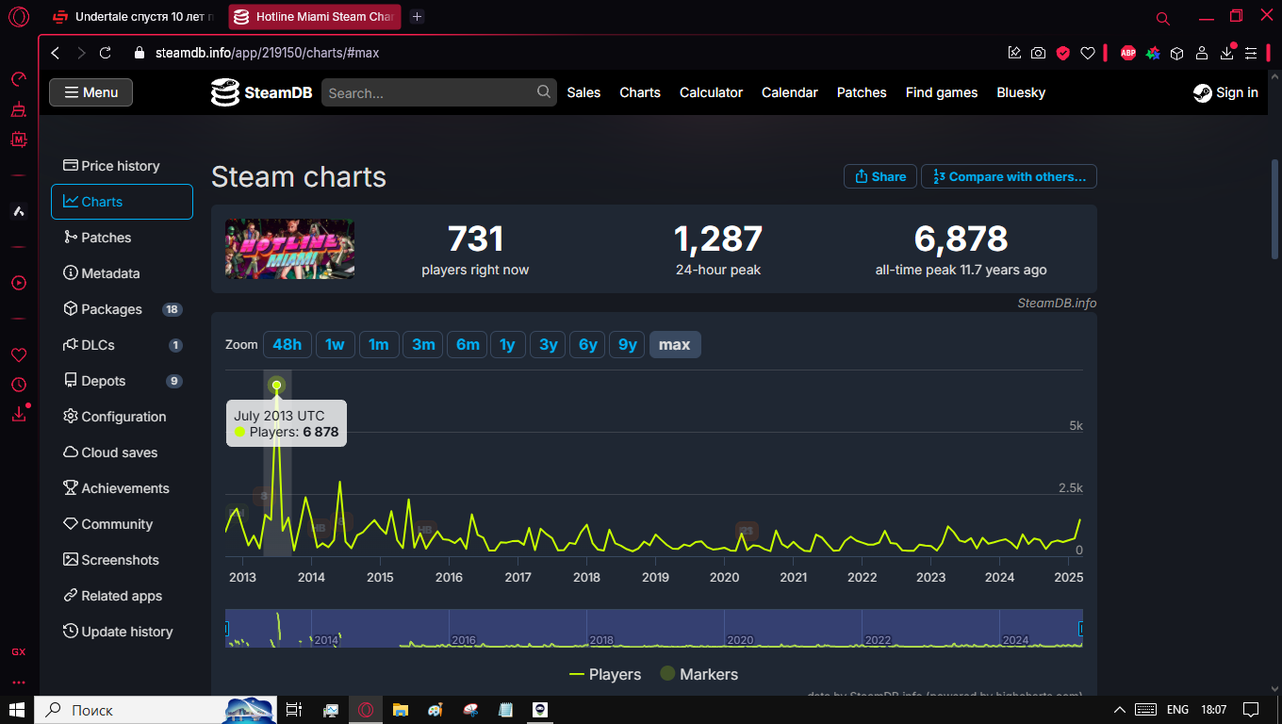Set chart zoom to 1m
Viewport: 1282px width, 724px height.
coord(379,345)
